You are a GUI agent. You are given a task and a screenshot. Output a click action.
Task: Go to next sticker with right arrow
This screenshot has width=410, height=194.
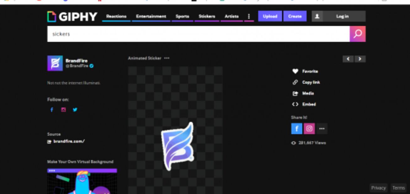tap(360, 59)
